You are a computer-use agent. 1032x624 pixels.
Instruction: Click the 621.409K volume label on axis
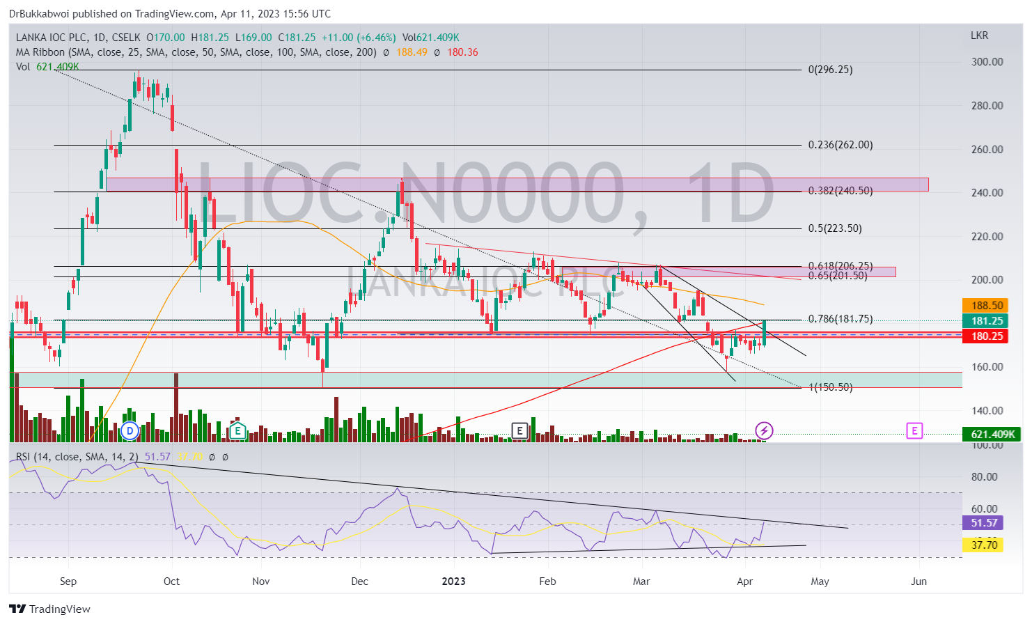(x=992, y=435)
